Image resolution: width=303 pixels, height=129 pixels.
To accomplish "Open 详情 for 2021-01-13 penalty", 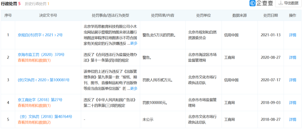I will 292,35.
